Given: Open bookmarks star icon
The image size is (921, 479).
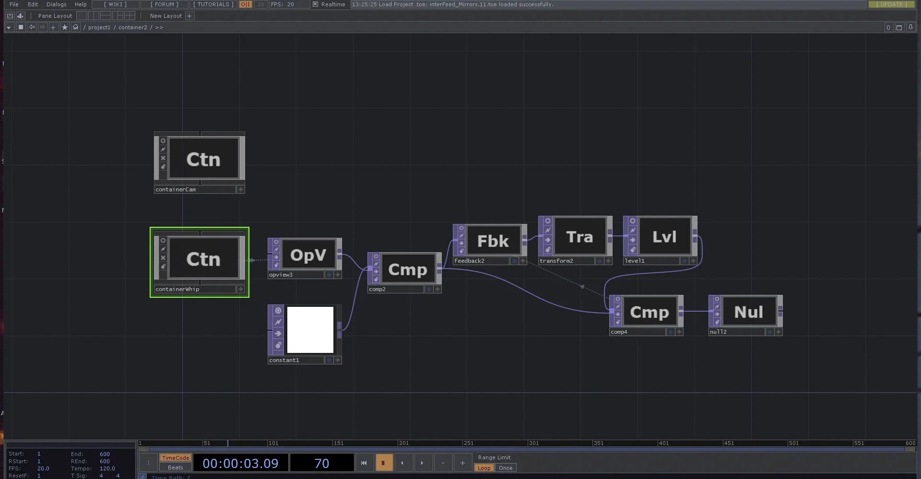Looking at the screenshot, I should click(x=65, y=27).
